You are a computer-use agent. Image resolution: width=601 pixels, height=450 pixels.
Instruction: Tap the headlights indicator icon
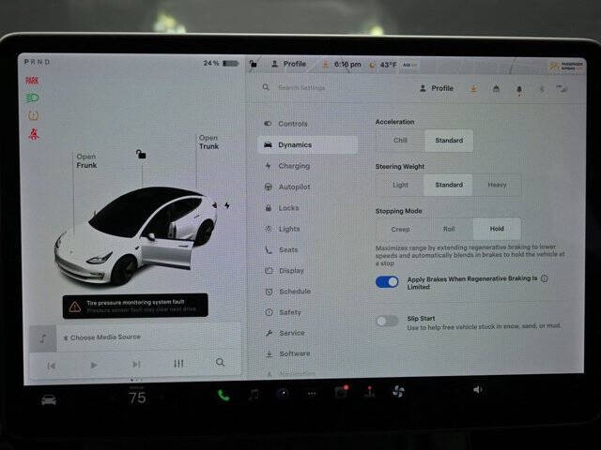[32, 97]
